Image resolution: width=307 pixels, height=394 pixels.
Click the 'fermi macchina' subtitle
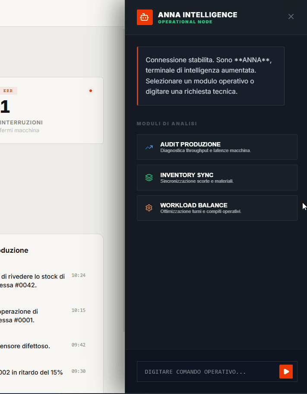pyautogui.click(x=19, y=130)
